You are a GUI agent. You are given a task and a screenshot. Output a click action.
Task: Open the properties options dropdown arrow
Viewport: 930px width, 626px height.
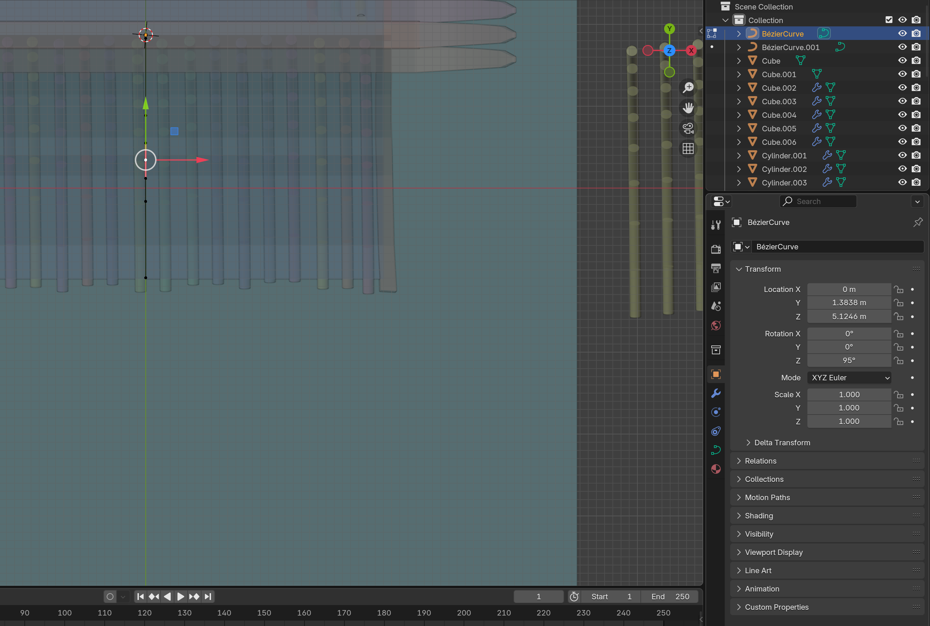point(917,202)
